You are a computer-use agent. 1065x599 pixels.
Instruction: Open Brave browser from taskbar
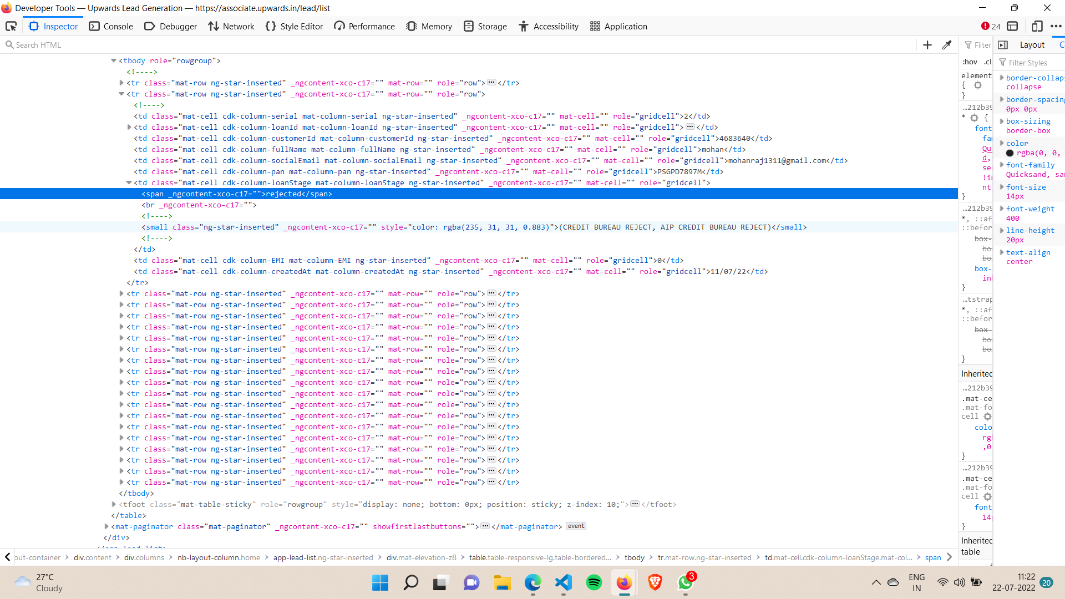(x=655, y=582)
